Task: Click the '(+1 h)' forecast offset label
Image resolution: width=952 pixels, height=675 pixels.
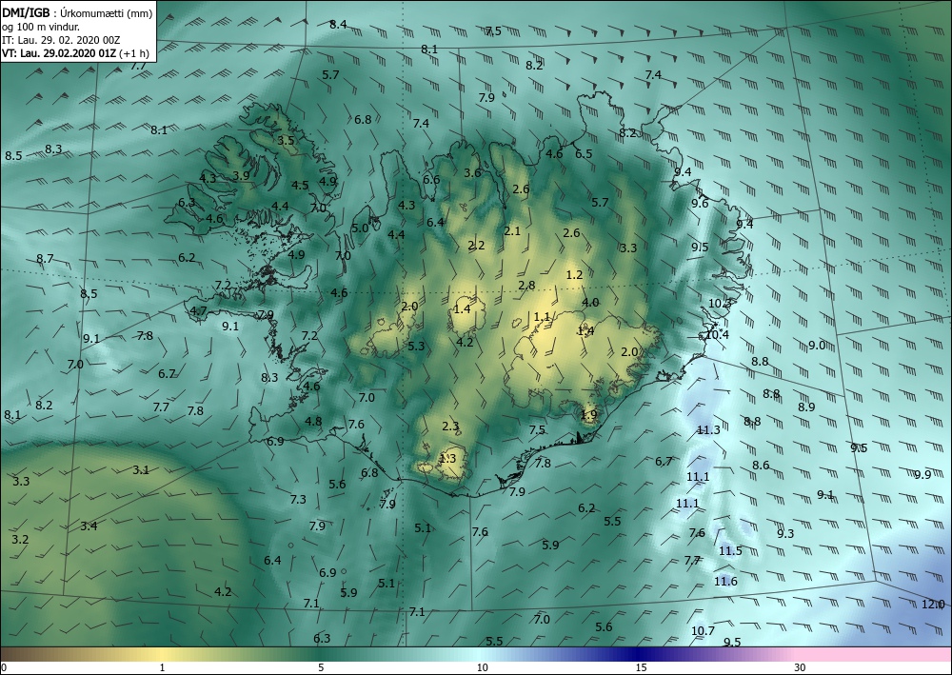Action: (x=134, y=52)
